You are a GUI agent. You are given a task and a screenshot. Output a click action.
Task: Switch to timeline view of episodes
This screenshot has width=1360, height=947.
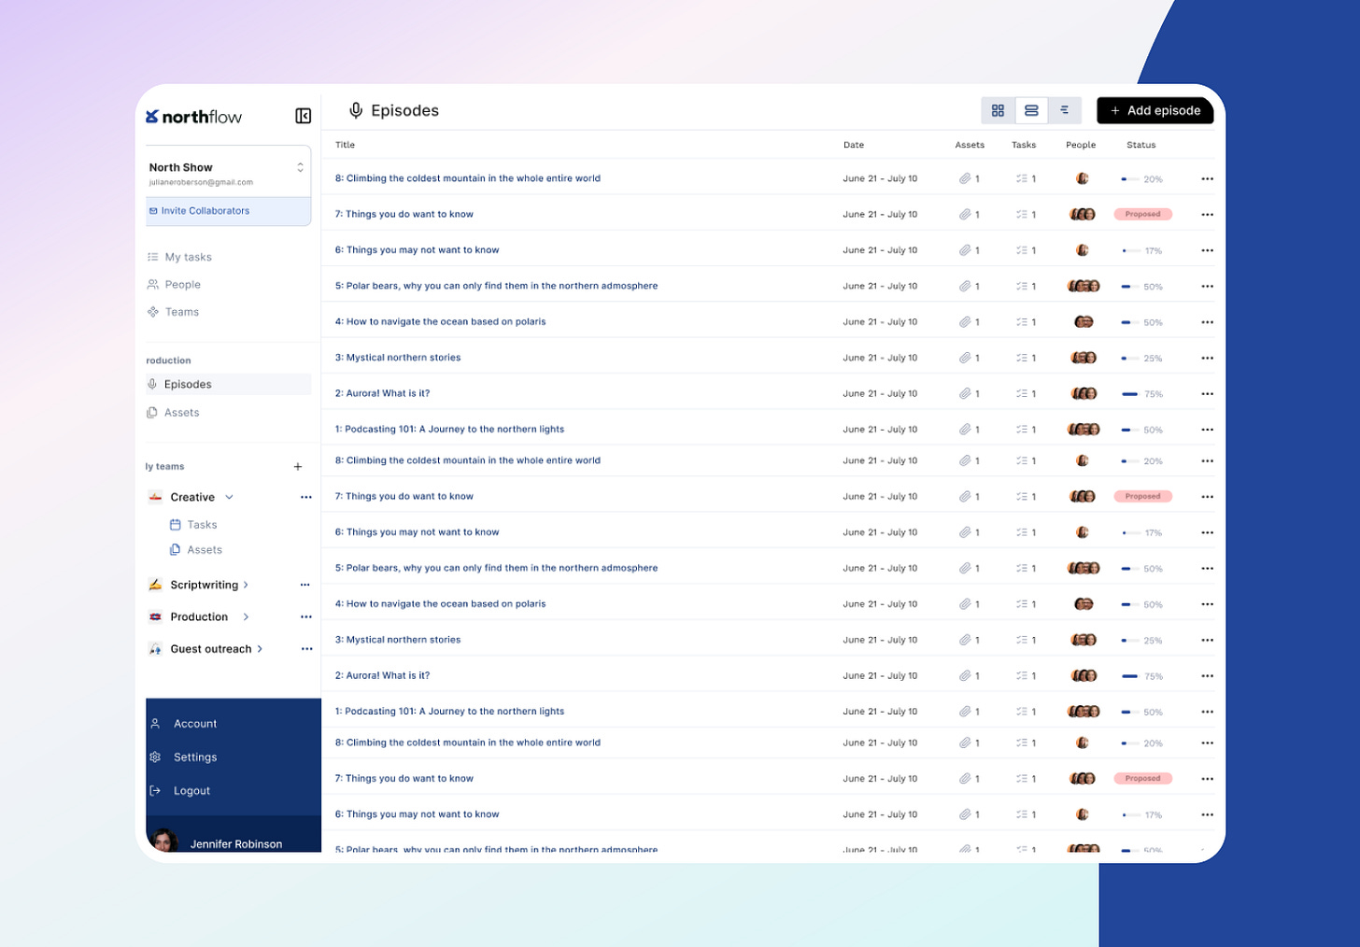[1065, 110]
